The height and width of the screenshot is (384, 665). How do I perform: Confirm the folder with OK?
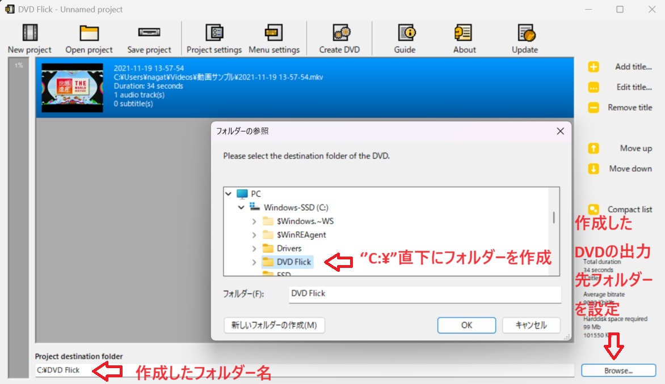coord(466,325)
